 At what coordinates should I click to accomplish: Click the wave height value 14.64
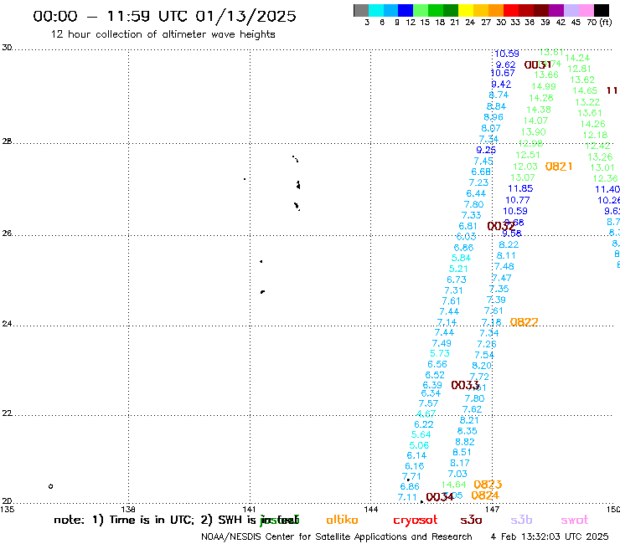pos(454,485)
